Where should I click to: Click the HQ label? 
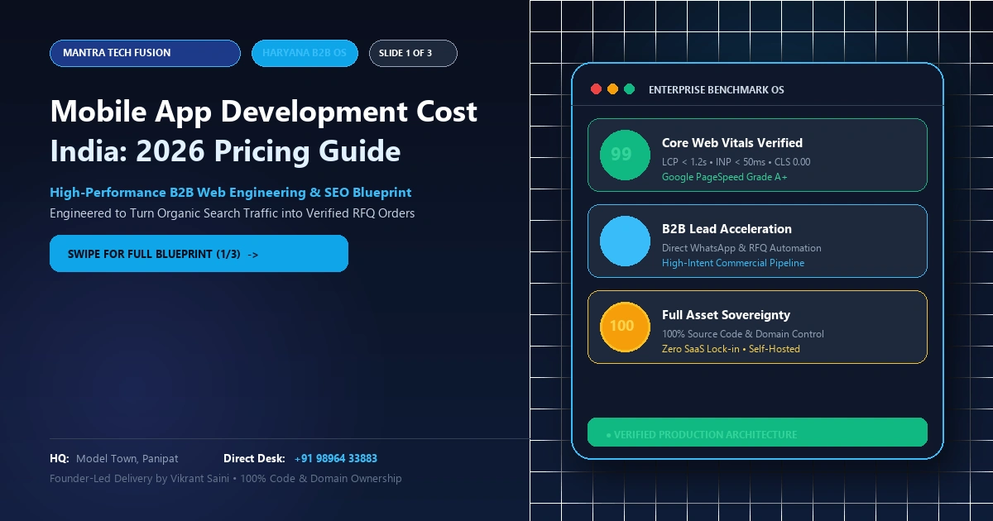click(x=59, y=458)
